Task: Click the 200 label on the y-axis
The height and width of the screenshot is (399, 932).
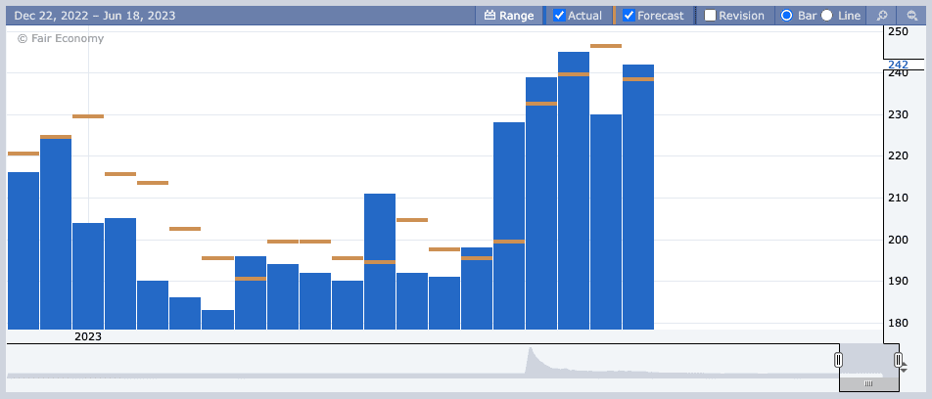Action: point(898,240)
